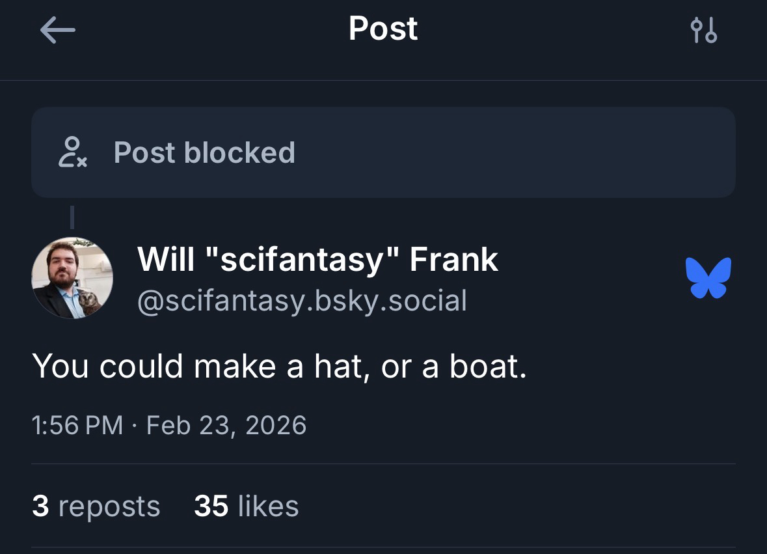The image size is (767, 554).
Task: Click the @scifantasy.bsky.social handle
Action: pos(302,301)
